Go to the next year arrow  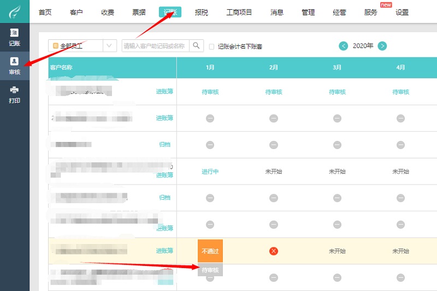click(382, 46)
